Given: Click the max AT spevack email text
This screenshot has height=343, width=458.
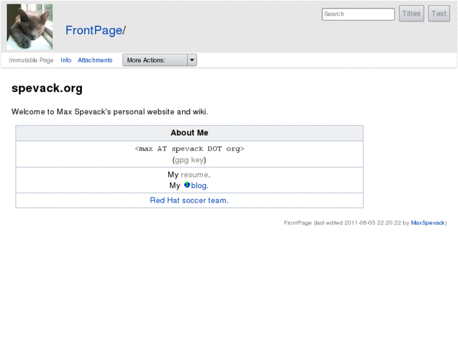Looking at the screenshot, I should click(189, 149).
